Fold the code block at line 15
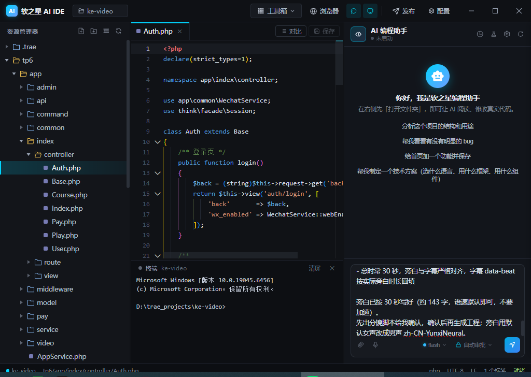 [x=158, y=194]
